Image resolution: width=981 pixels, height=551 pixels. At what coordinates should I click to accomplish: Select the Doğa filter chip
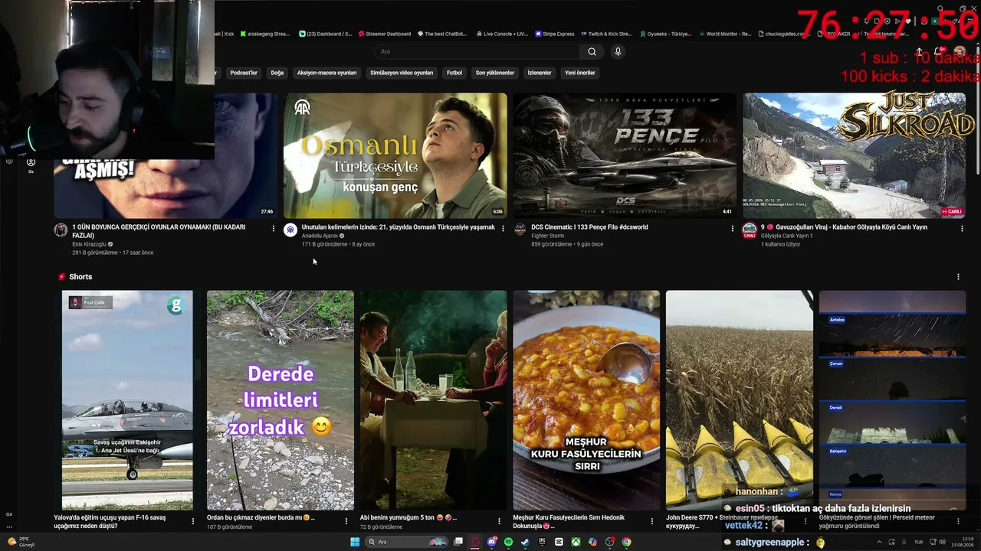click(x=277, y=73)
